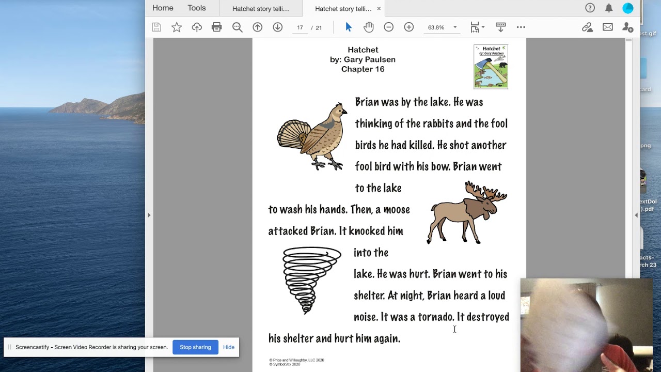The width and height of the screenshot is (661, 372).
Task: Open the find text magnifier icon
Action: [x=238, y=27]
